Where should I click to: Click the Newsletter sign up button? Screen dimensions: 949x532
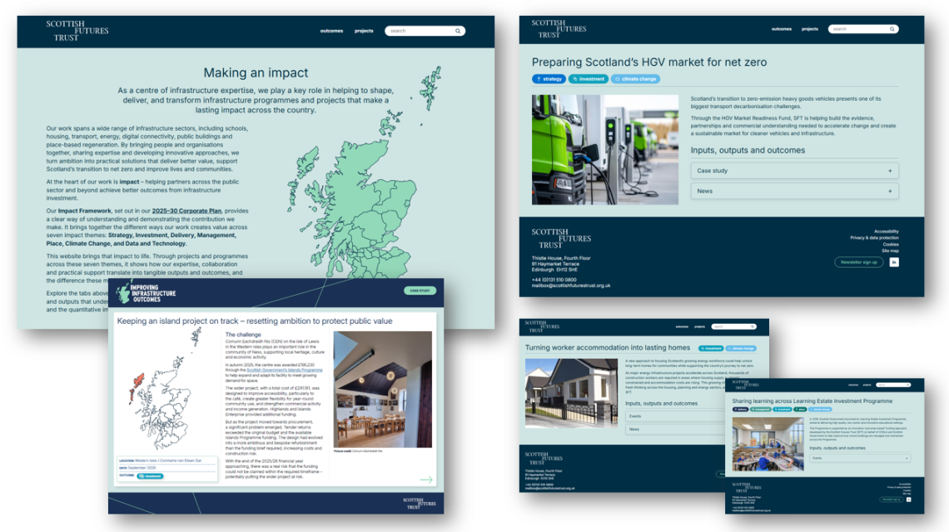click(x=859, y=262)
